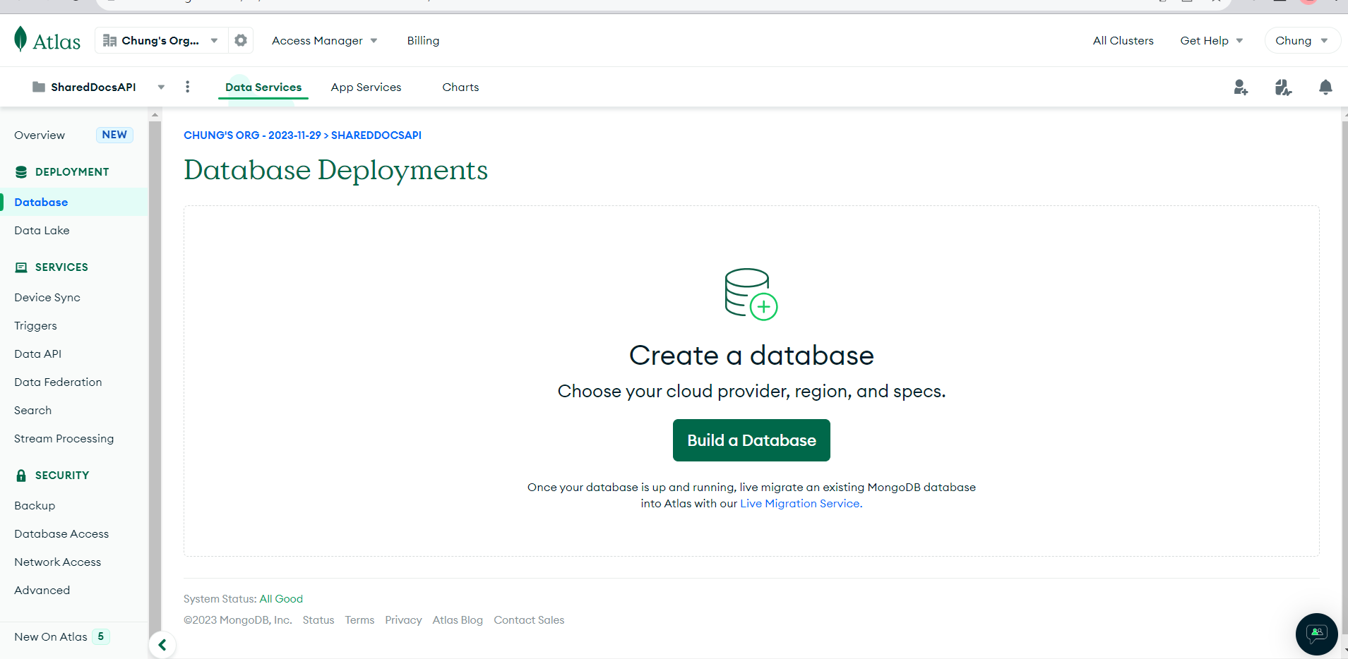Open Data Lake in sidebar
This screenshot has height=659, width=1348.
pyautogui.click(x=42, y=231)
